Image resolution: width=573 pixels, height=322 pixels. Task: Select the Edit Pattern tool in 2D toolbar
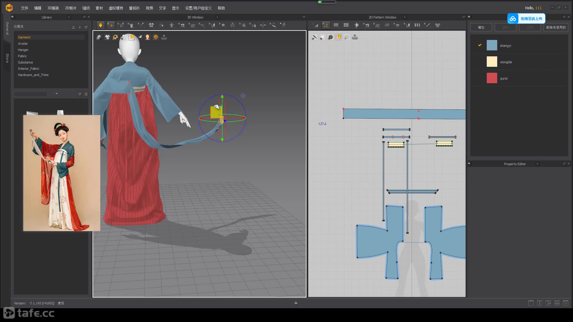click(315, 25)
